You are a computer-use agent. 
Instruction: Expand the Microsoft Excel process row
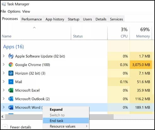coord(4,90)
